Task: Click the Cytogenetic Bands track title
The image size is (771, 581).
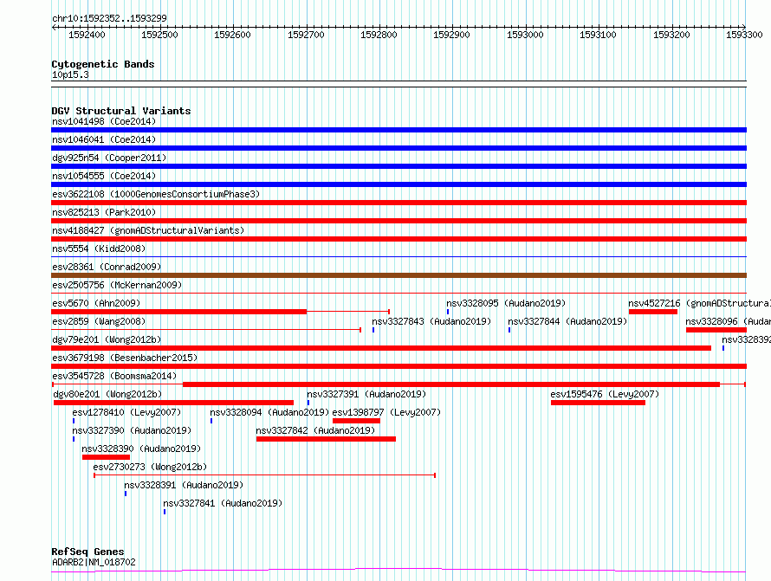Action: tap(103, 64)
